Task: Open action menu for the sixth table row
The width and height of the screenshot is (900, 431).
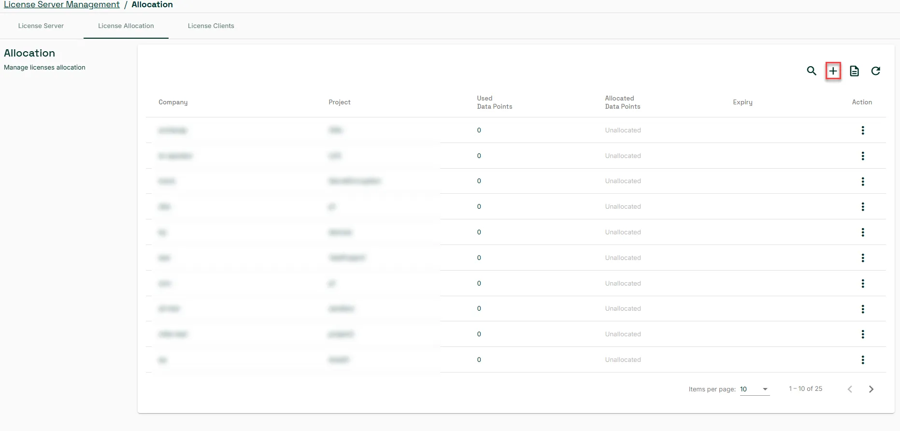Action: tap(863, 258)
